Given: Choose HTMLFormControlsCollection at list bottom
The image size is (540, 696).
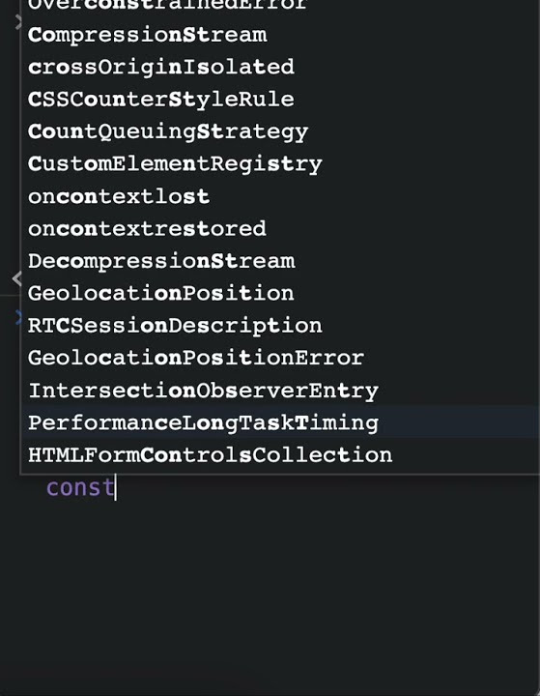Looking at the screenshot, I should pyautogui.click(x=280, y=455).
